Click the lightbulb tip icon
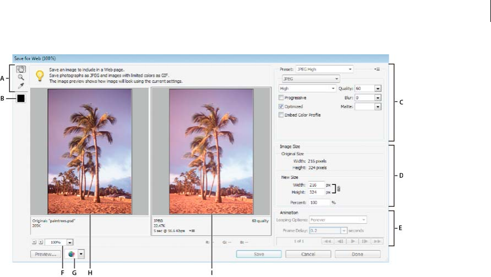Viewport: 491px width, 277px height. click(x=40, y=76)
